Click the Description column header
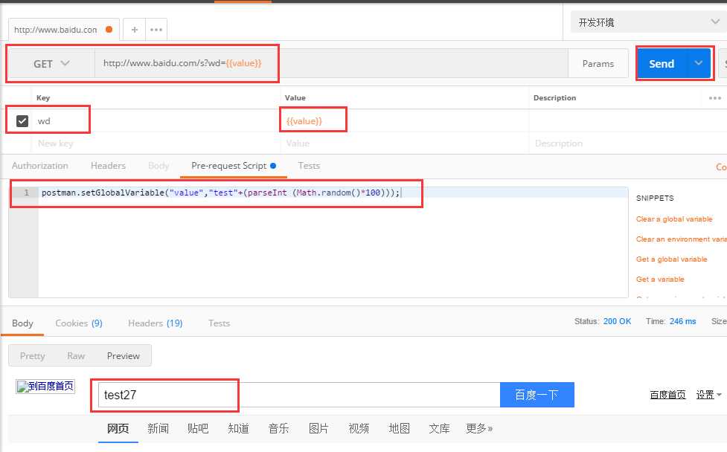 coord(554,97)
